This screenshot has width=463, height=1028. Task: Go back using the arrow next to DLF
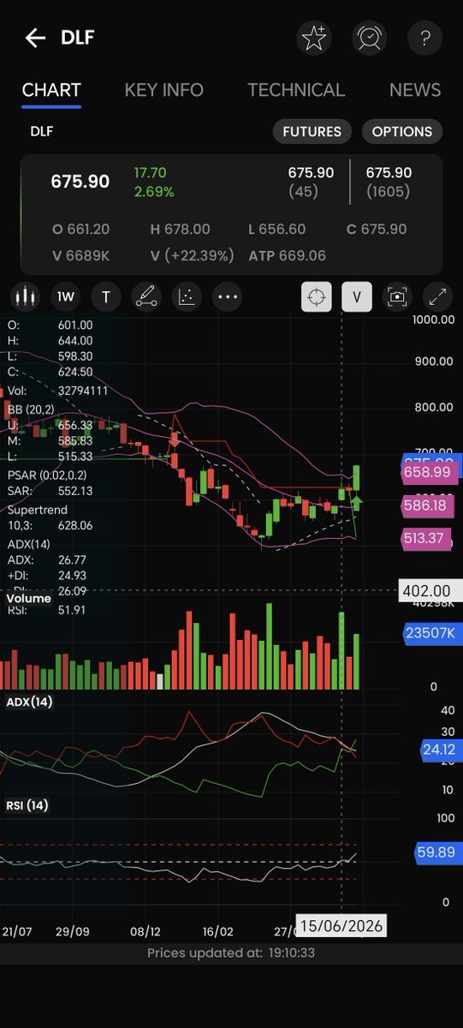pos(34,38)
